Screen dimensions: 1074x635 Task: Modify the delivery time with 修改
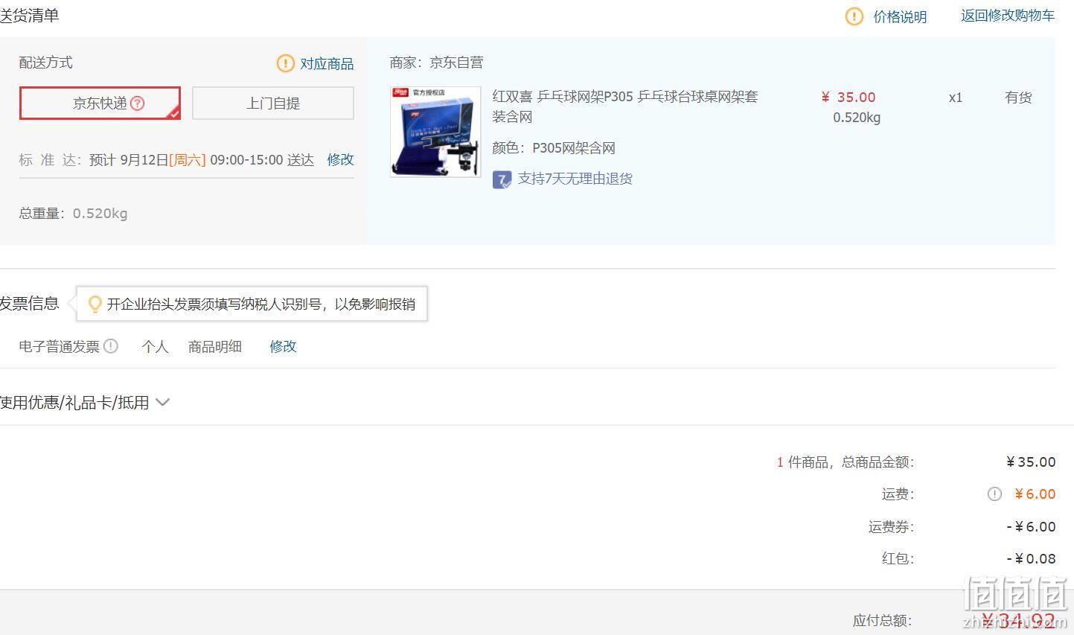(340, 159)
